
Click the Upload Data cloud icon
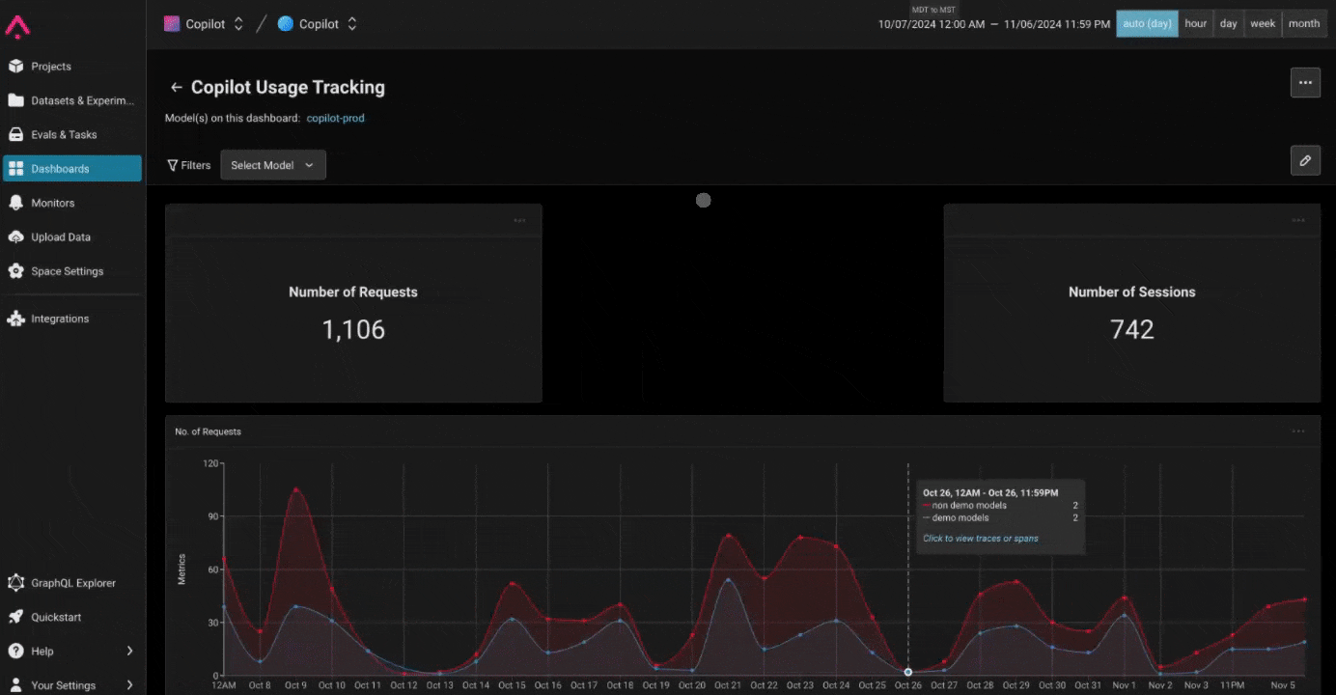[15, 236]
